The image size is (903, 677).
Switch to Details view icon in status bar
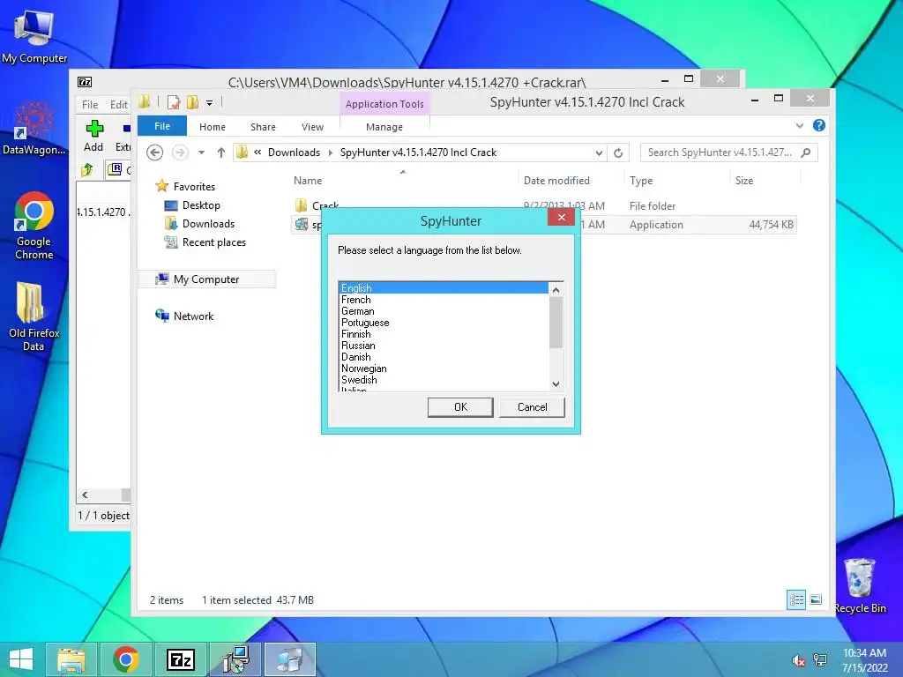tap(796, 599)
